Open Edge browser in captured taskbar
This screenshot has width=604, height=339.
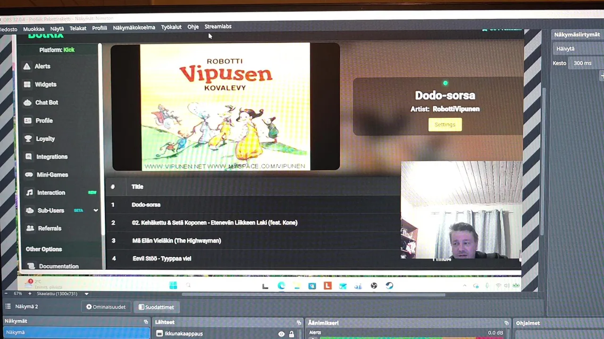(281, 285)
